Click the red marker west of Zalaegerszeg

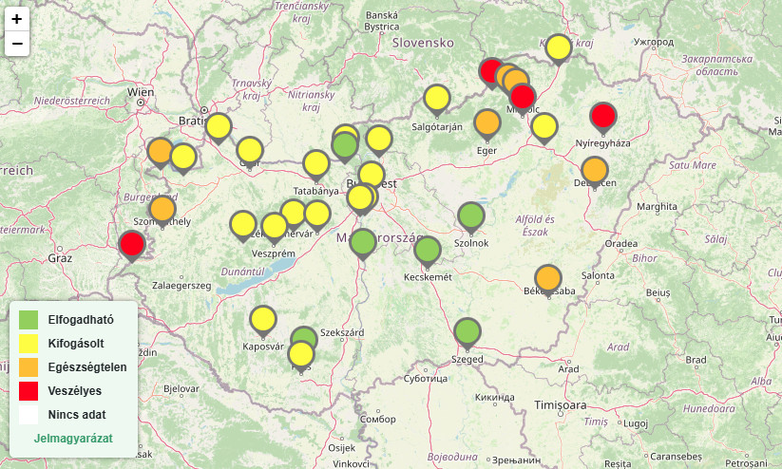point(132,244)
